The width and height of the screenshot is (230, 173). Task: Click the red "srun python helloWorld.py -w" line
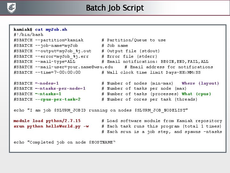pos(51,126)
